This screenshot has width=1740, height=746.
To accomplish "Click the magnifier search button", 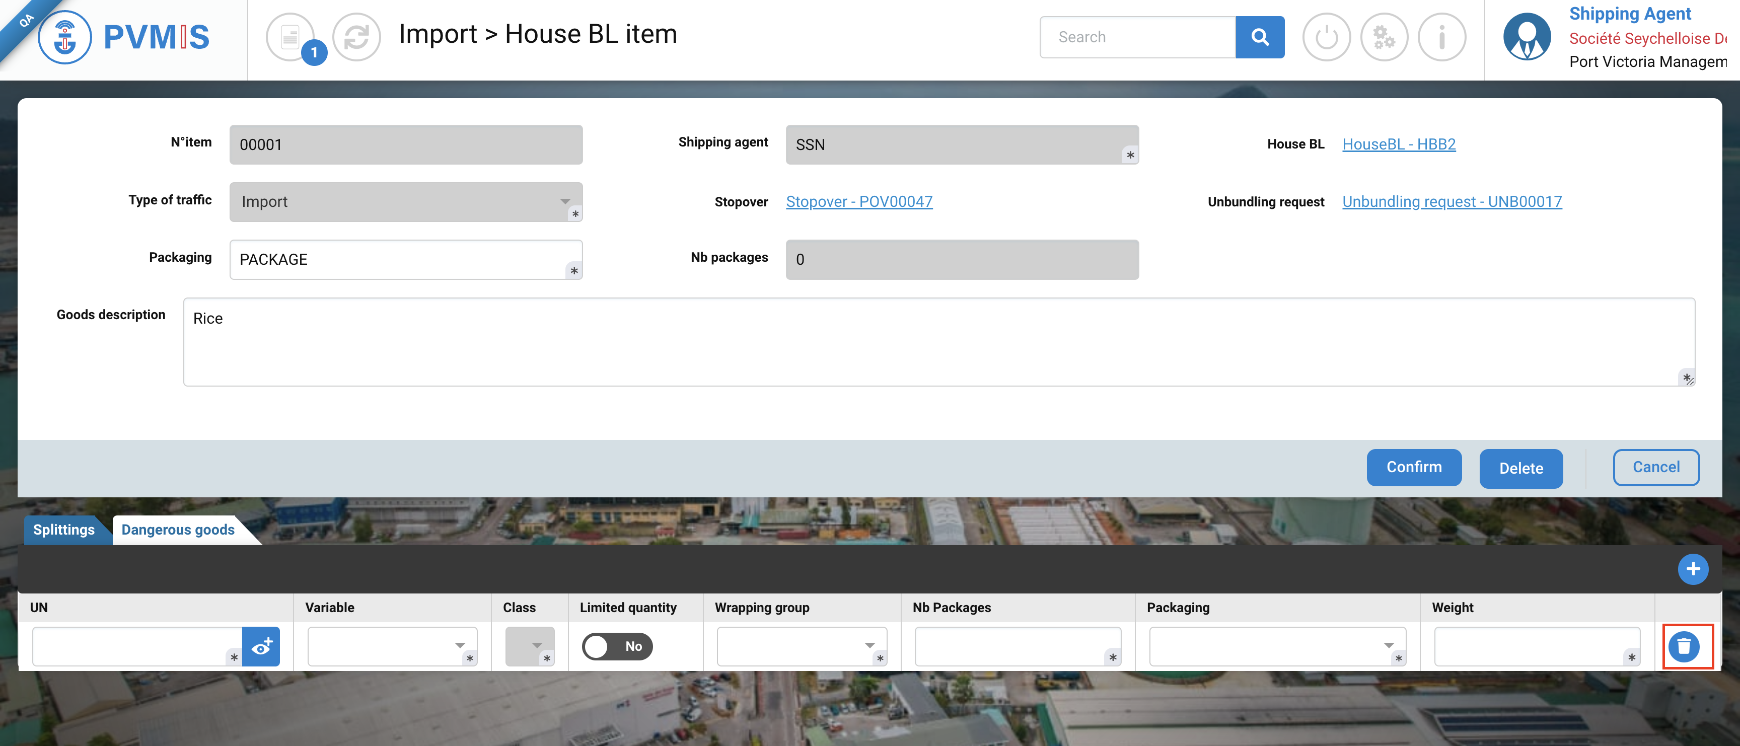I will (1259, 37).
